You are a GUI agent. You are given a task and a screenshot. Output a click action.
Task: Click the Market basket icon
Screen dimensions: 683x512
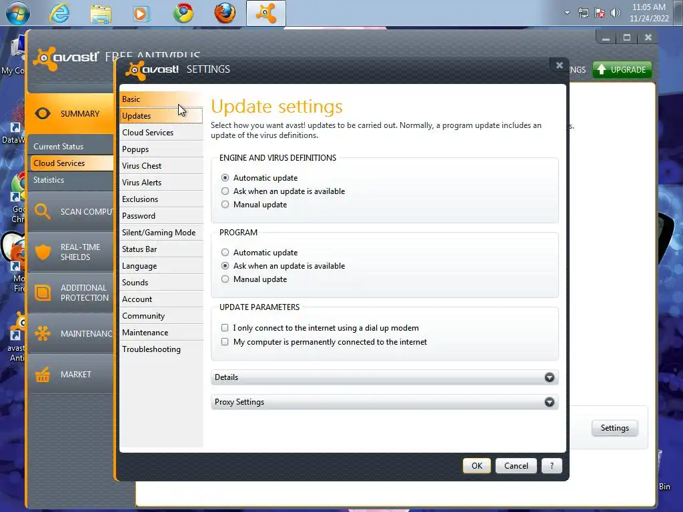[43, 375]
